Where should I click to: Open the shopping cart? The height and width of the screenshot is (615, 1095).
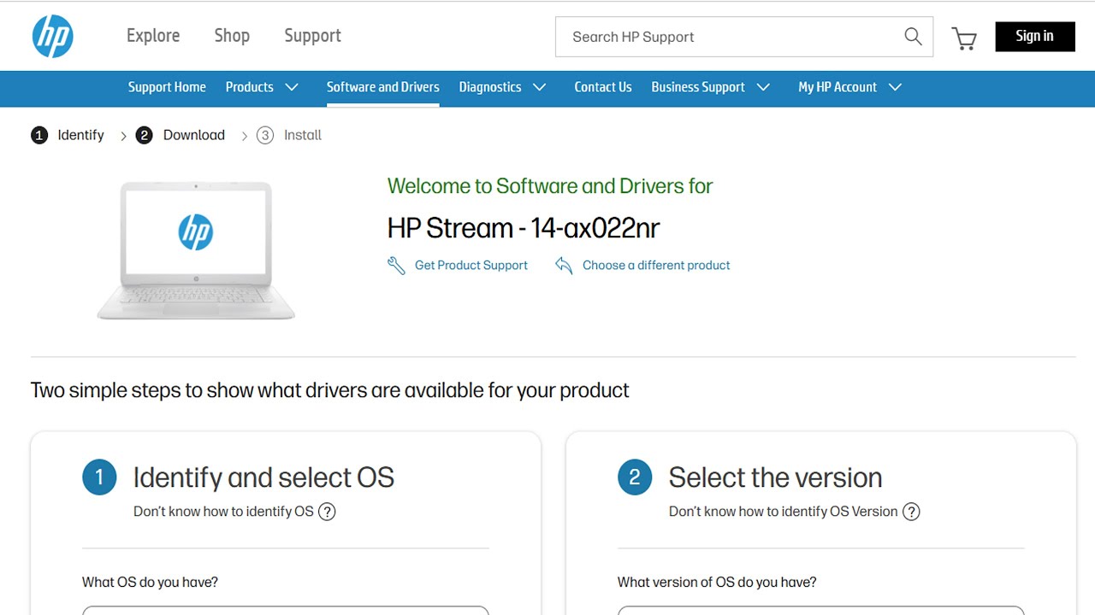click(964, 38)
